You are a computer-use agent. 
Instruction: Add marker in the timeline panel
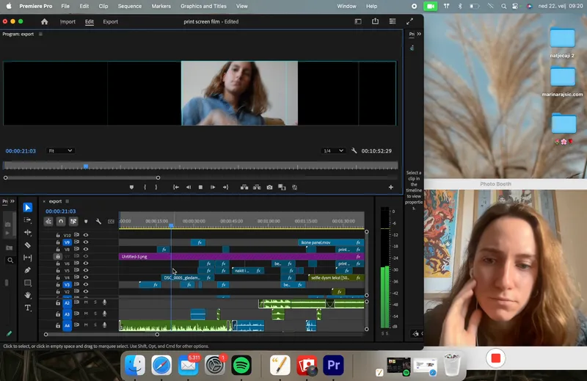(x=86, y=222)
